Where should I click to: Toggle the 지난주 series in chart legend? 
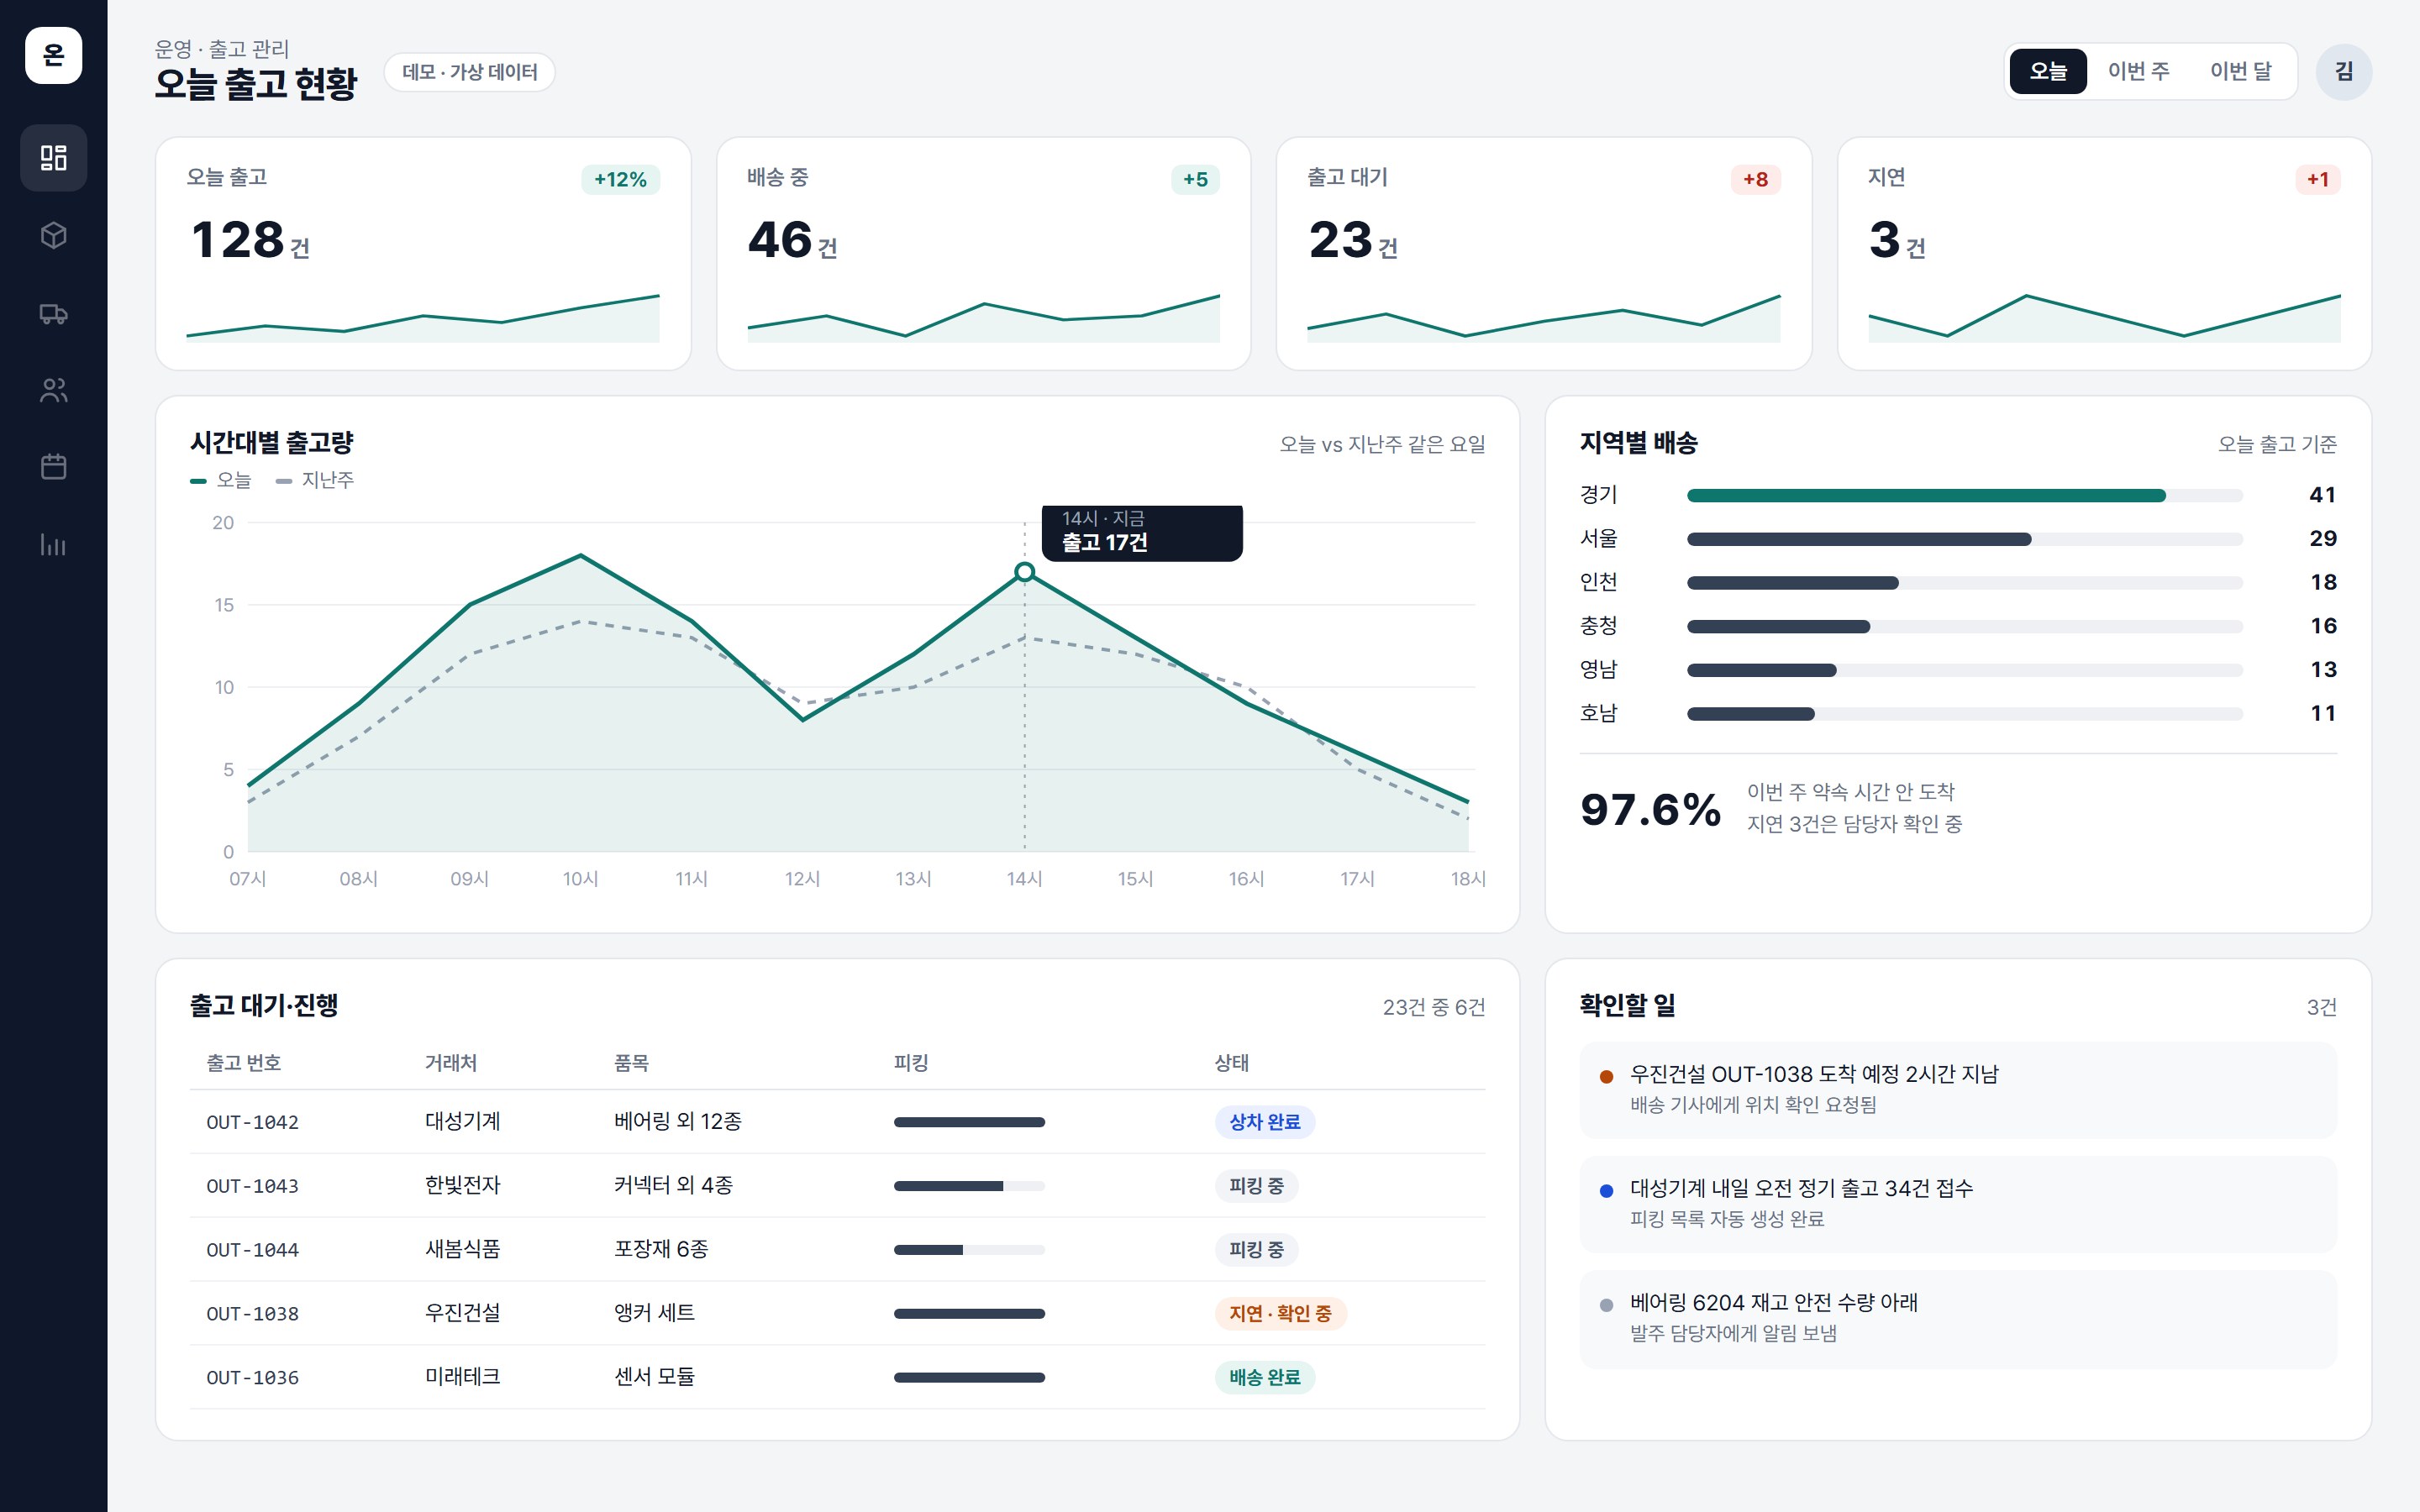pos(315,480)
